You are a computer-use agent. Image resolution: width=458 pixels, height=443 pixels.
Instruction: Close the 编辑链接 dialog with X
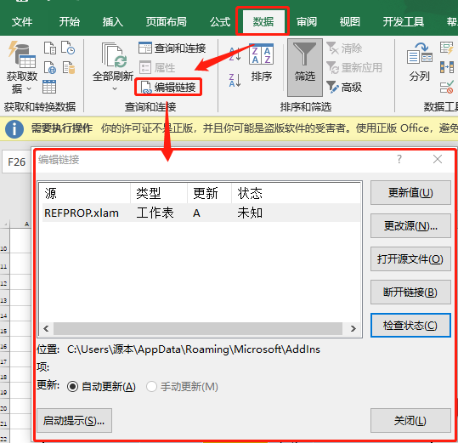pos(438,159)
